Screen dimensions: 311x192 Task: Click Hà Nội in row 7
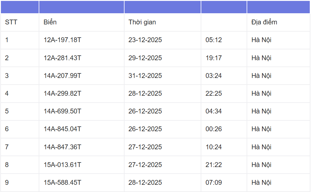click(261, 147)
